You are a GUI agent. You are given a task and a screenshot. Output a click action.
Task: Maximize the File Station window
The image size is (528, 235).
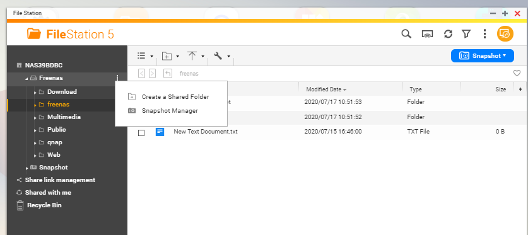(505, 13)
